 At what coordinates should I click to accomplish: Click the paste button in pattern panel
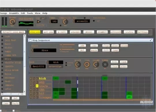pyautogui.click(x=94, y=50)
